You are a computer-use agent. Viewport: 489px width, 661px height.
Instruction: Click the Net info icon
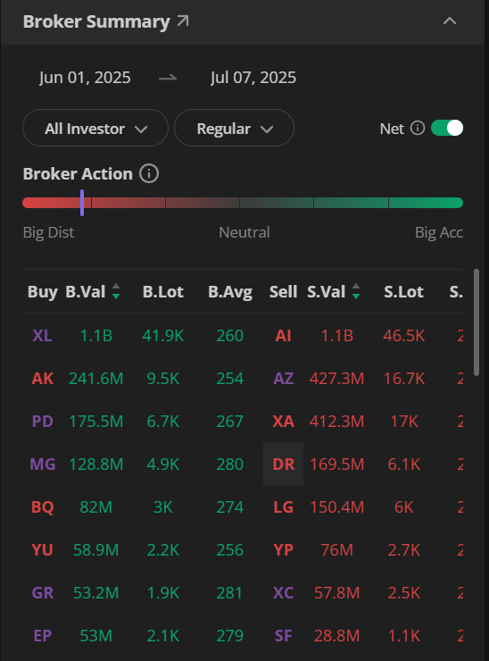[418, 128]
